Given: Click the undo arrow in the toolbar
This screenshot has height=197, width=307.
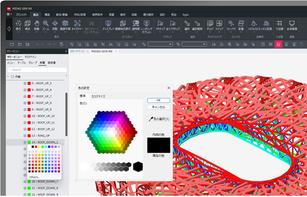Looking at the screenshot, I should (x=37, y=44).
